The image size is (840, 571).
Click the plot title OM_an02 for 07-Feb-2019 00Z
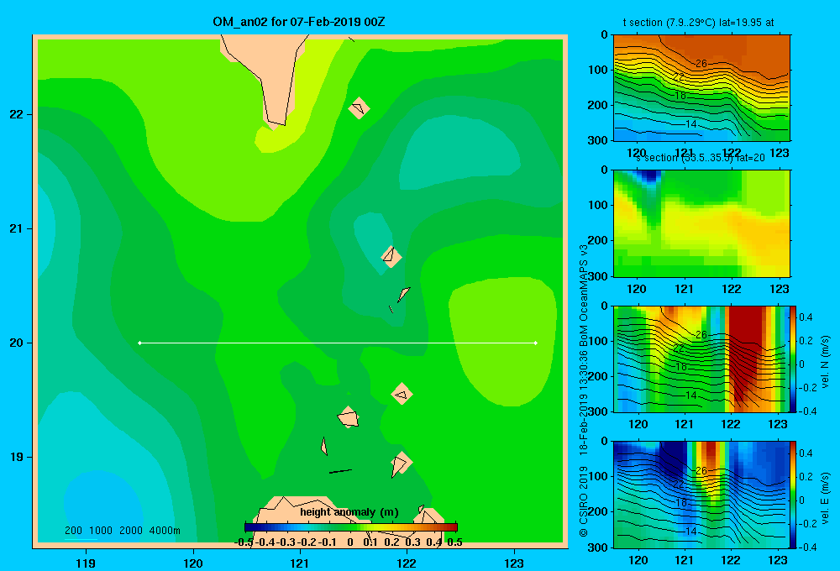(x=299, y=22)
